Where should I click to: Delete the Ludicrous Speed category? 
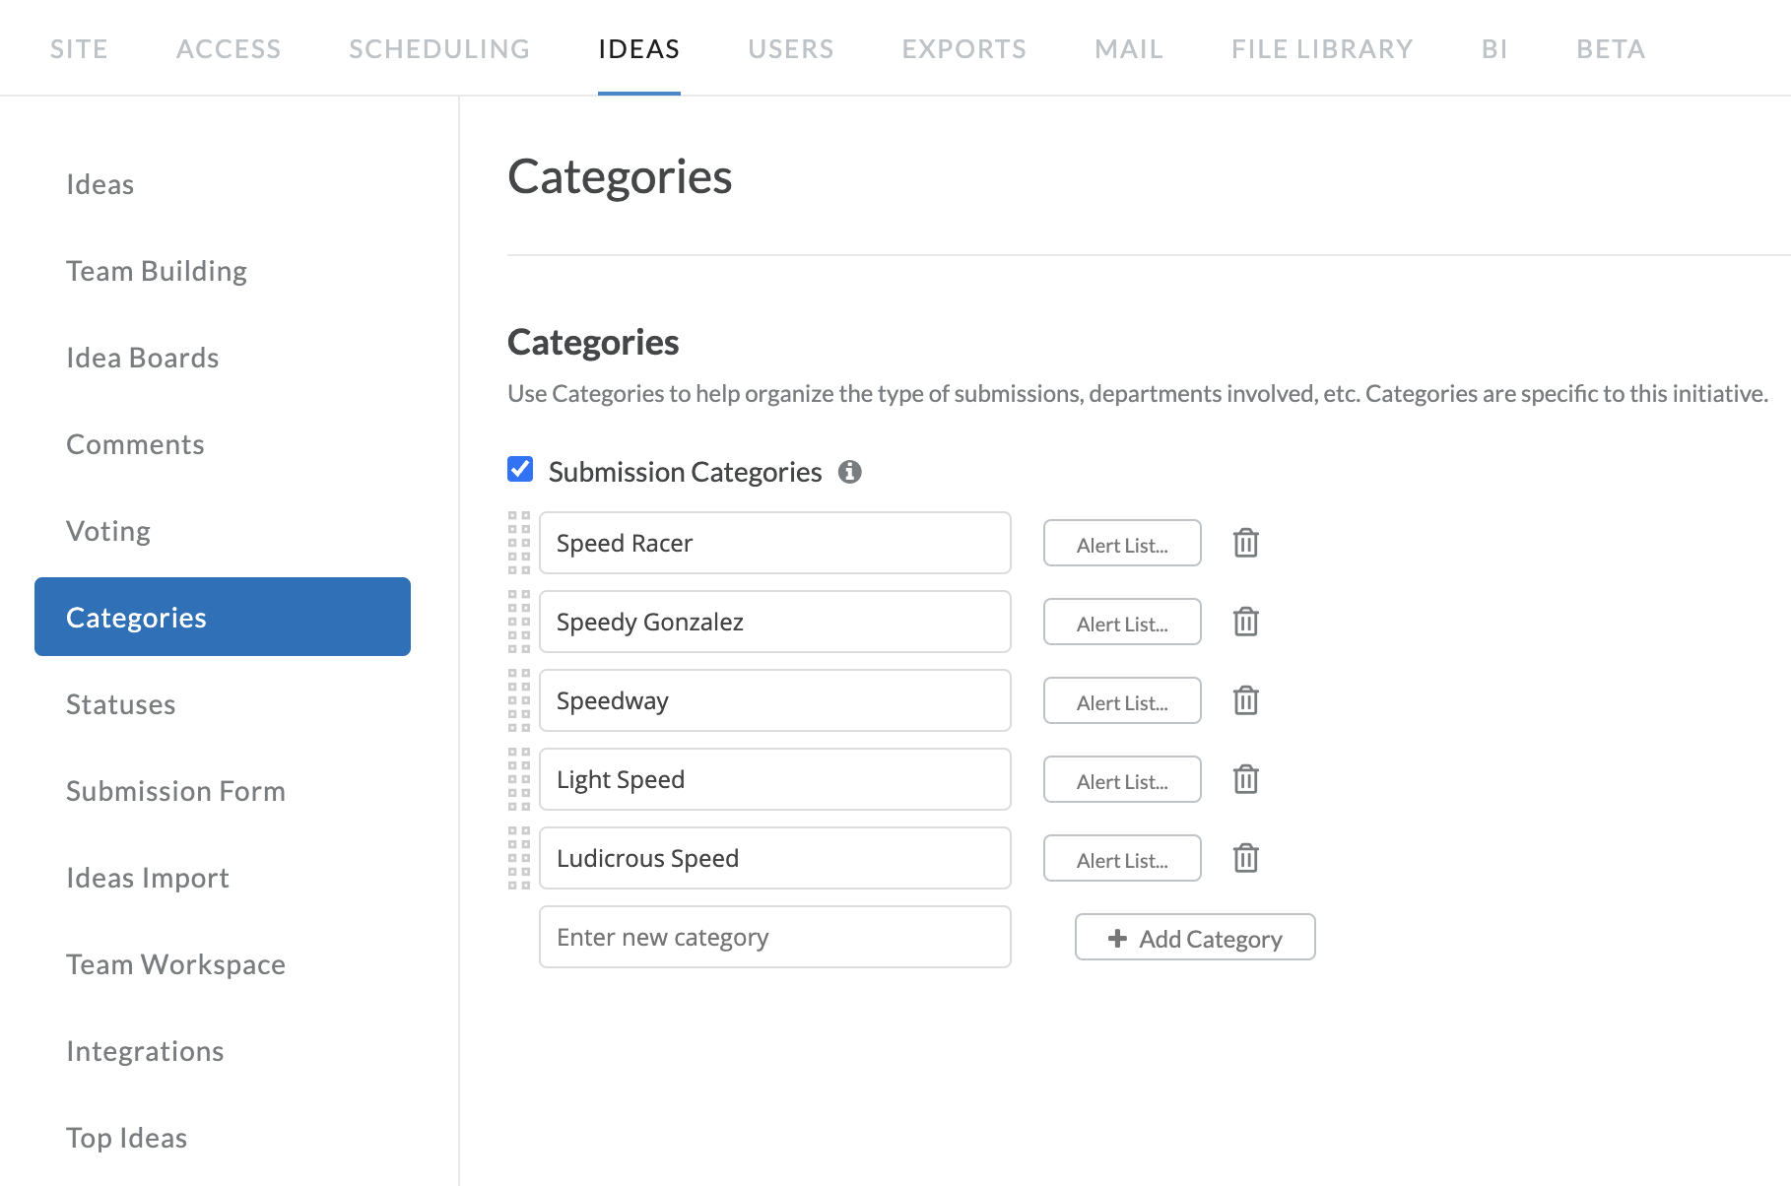point(1246,858)
